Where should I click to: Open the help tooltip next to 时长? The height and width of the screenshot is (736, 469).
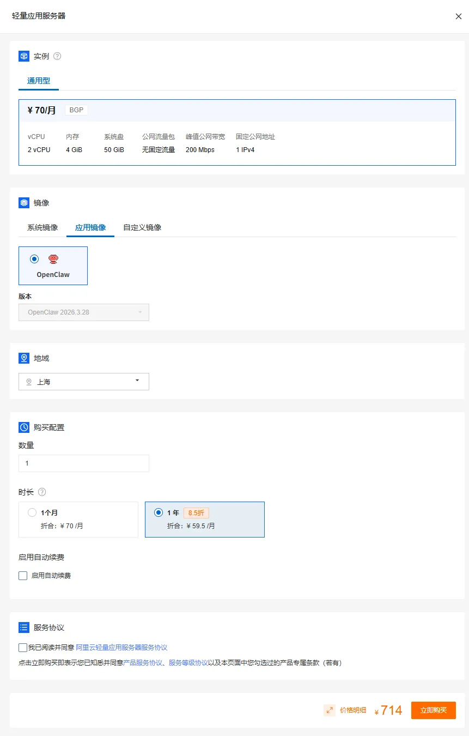(42, 492)
